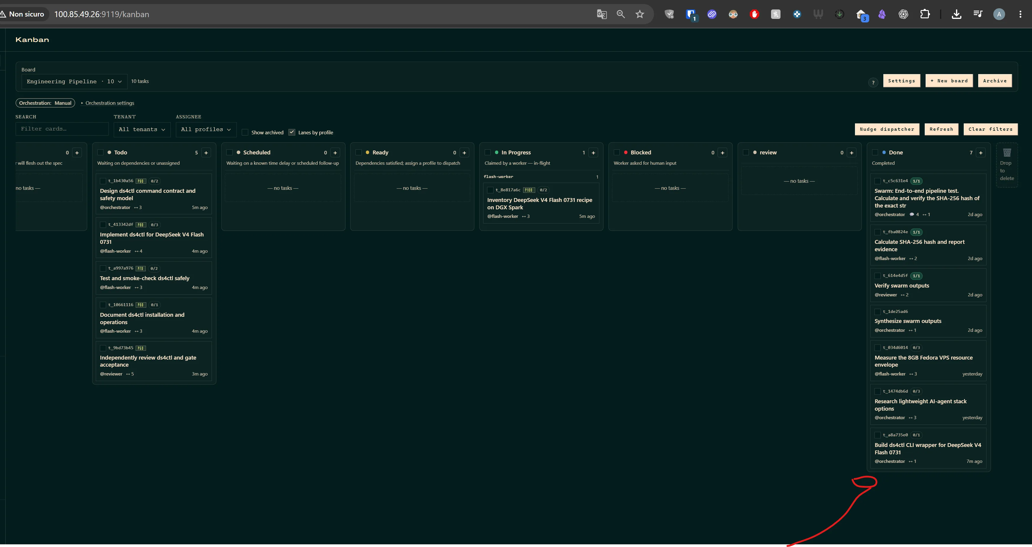Click the Settings button
1032x547 pixels.
click(x=901, y=81)
